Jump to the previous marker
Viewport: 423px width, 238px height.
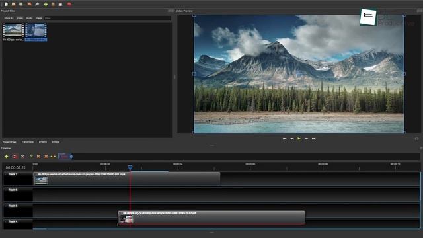(x=38, y=156)
